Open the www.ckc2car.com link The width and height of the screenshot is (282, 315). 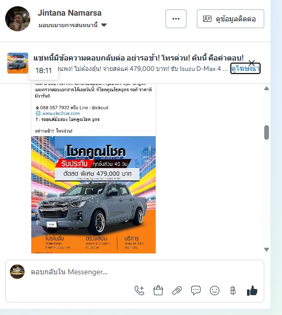[61, 113]
